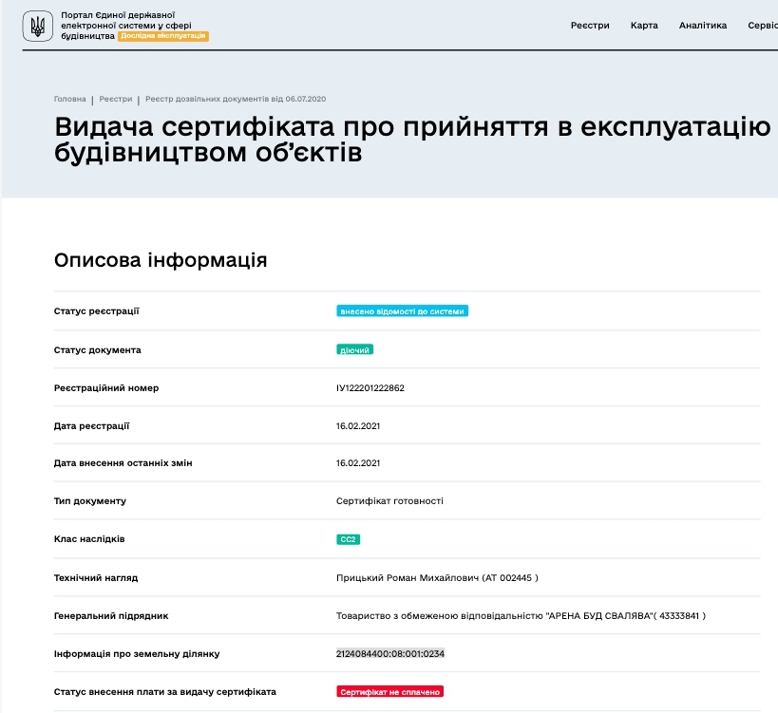The height and width of the screenshot is (713, 778).
Task: Click the 'Статус реєстрації' label
Action: click(x=96, y=310)
